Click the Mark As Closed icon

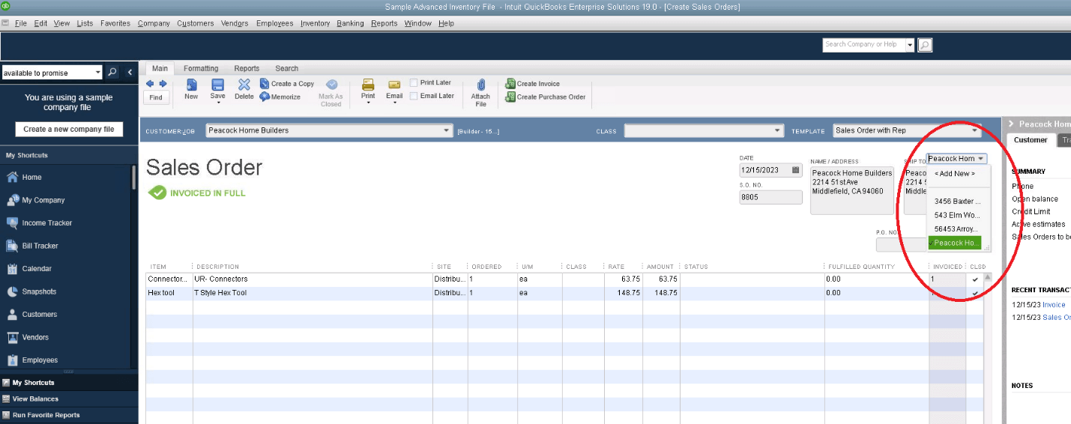tap(331, 85)
